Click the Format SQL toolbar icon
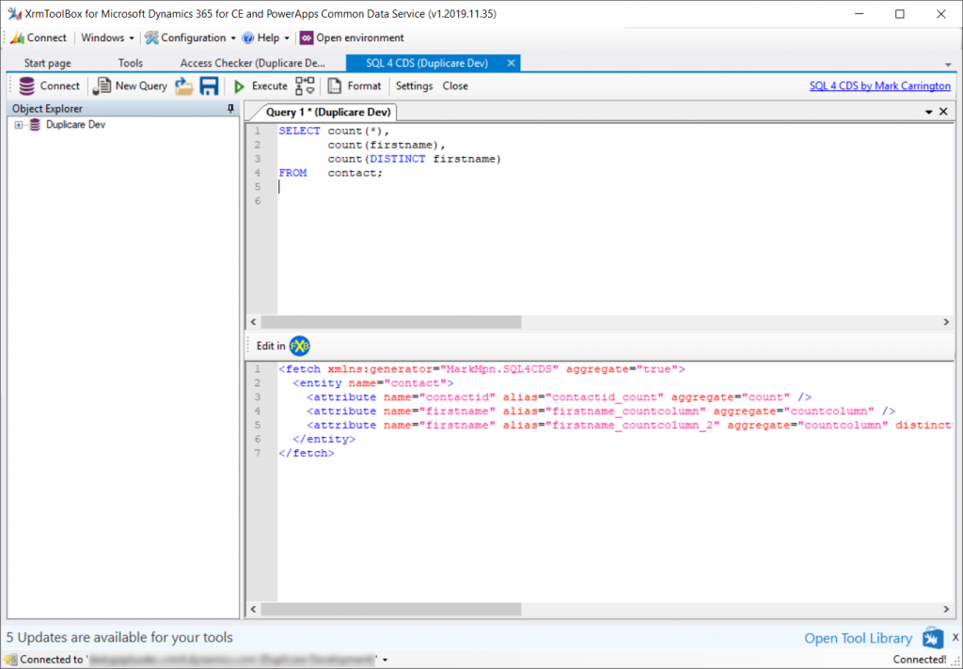 [334, 86]
